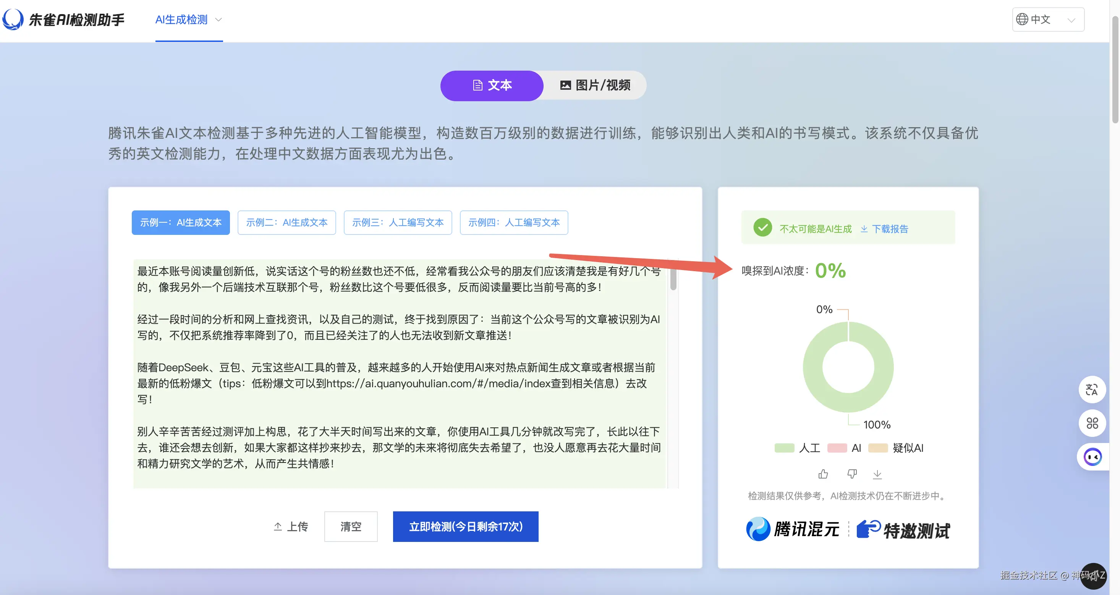Open the robot assistant floating icon
The height and width of the screenshot is (595, 1120).
[x=1092, y=457]
